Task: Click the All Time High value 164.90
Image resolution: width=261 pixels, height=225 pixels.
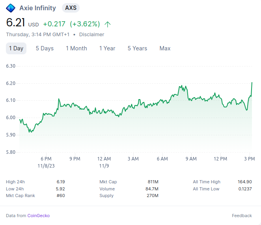Action: [245, 182]
